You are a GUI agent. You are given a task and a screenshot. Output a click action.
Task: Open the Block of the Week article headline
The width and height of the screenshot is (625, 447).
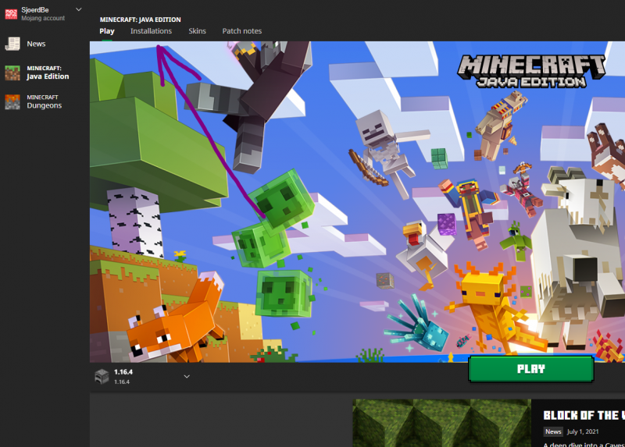pos(584,415)
